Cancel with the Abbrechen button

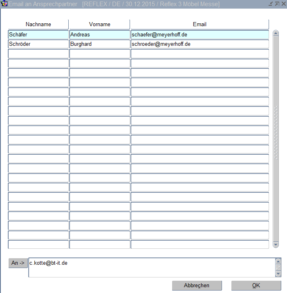[x=197, y=286]
